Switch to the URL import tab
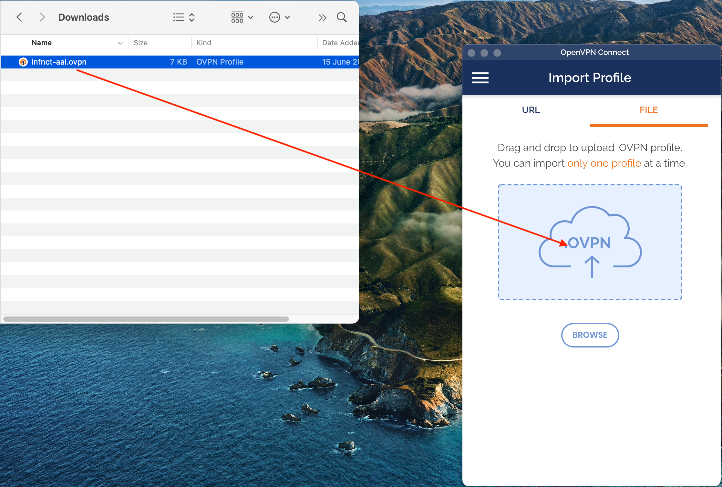Image resolution: width=722 pixels, height=487 pixels. click(x=531, y=110)
